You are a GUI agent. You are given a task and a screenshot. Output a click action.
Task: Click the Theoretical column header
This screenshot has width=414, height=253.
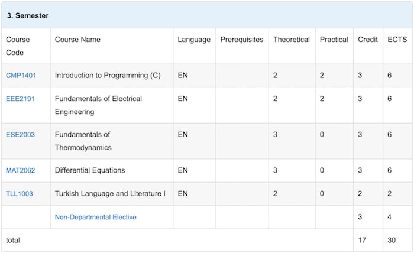[x=292, y=40]
